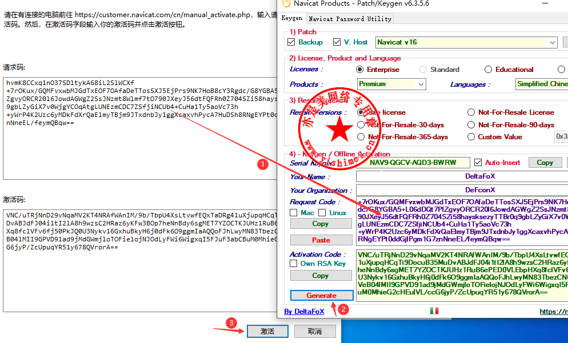Click the 激活 button in the Navicat dialog
568x343 pixels.
[267, 331]
